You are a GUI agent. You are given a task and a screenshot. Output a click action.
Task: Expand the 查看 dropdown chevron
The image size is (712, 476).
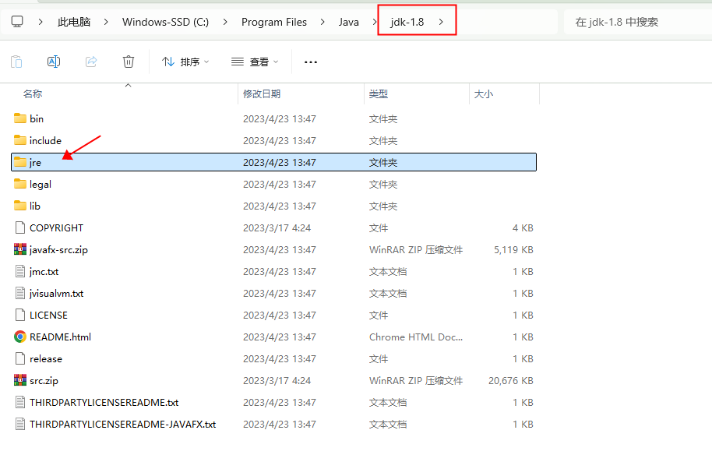pos(274,61)
